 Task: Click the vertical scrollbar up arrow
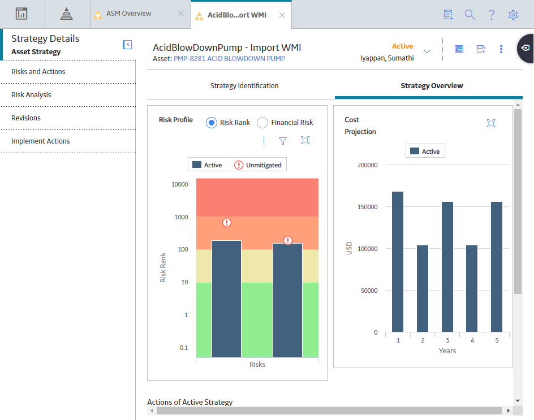click(x=518, y=105)
